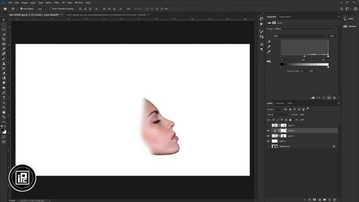Toggle adjustment visibility eye in Properties footer
Image resolution: width=359 pixels, height=202 pixels.
point(329,98)
